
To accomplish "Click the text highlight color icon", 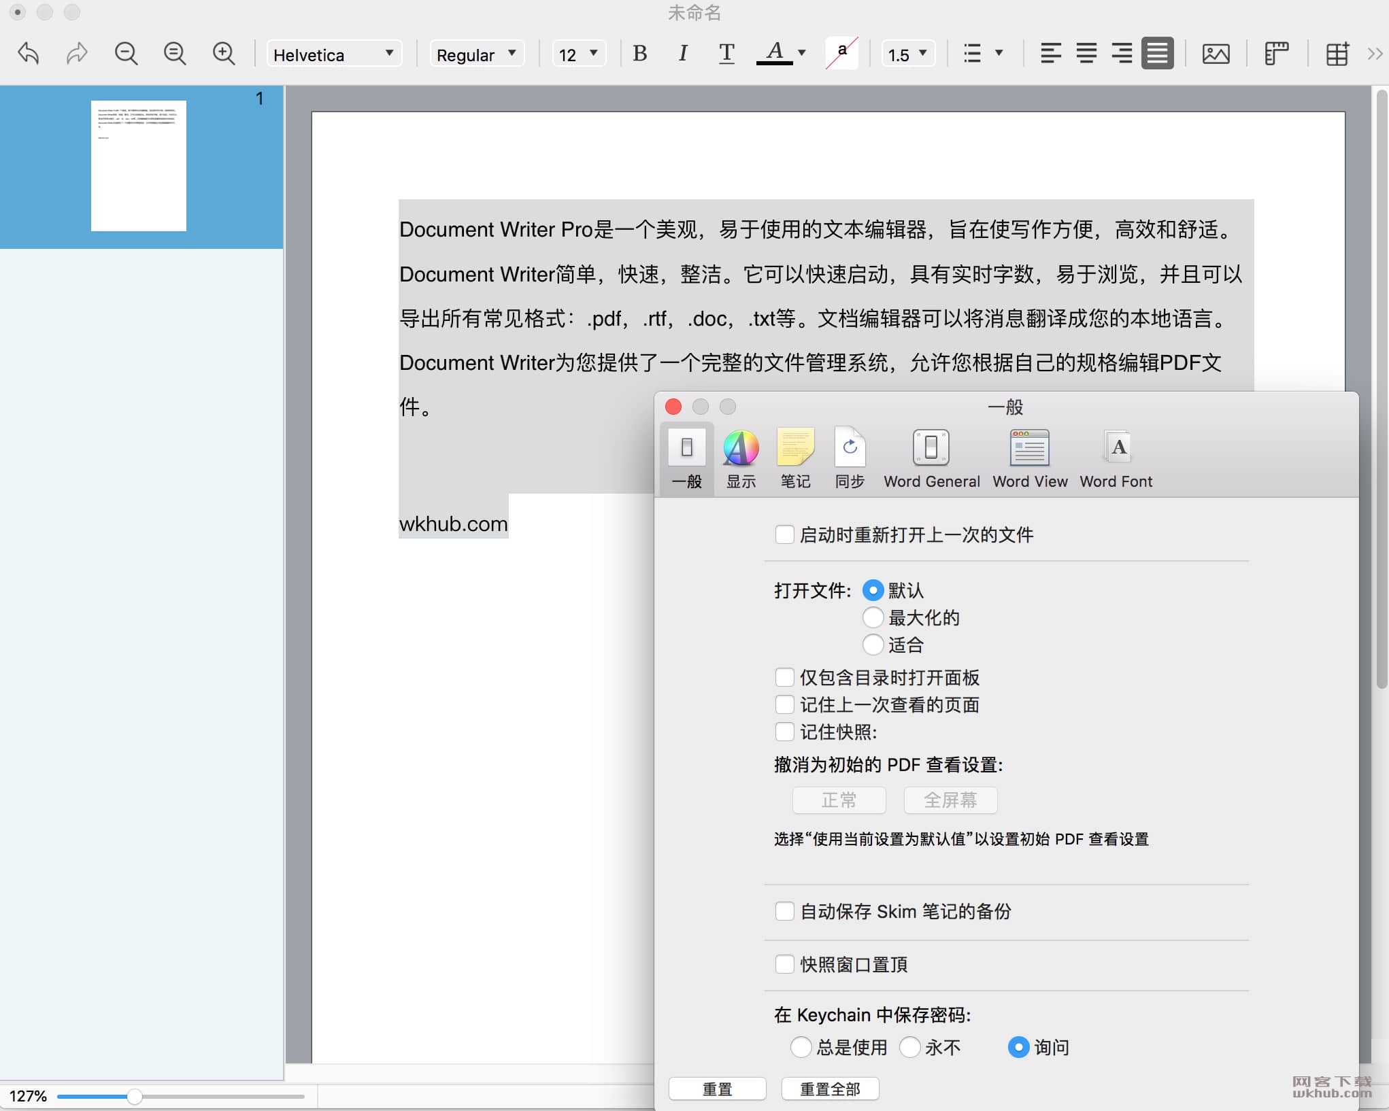I will 841,53.
